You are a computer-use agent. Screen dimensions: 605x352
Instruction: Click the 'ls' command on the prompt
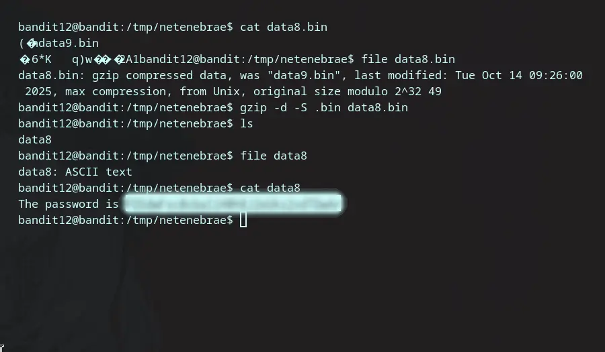[247, 124]
